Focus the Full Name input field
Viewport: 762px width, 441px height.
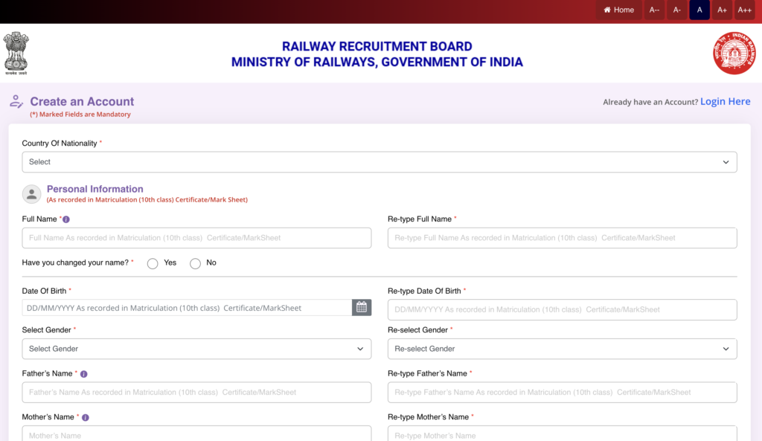[196, 238]
